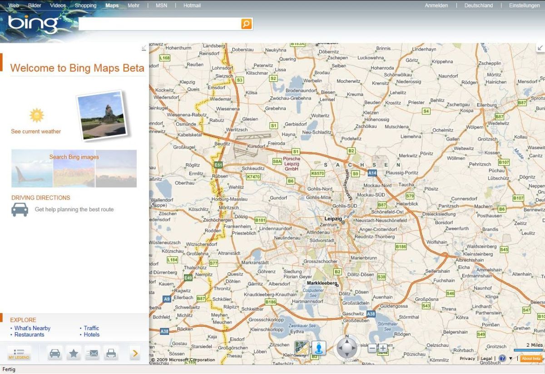Open Hotmail link
The width and height of the screenshot is (545, 374).
[192, 5]
